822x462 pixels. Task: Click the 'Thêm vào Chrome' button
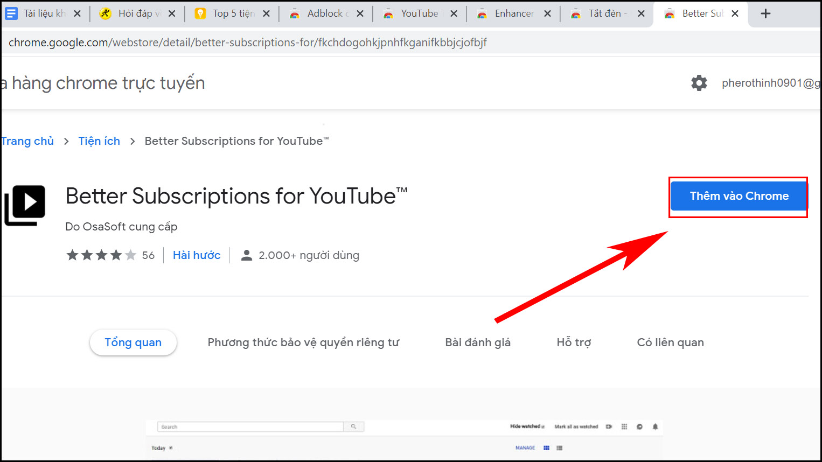coord(739,196)
